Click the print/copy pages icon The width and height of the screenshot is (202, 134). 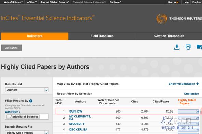click(188, 47)
